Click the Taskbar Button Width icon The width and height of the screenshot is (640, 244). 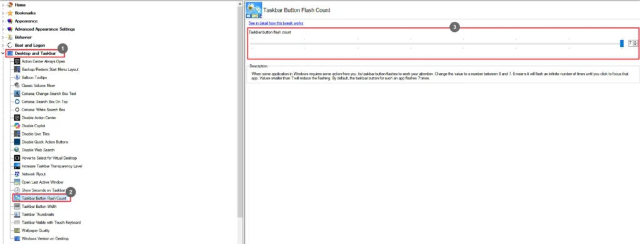click(x=17, y=207)
